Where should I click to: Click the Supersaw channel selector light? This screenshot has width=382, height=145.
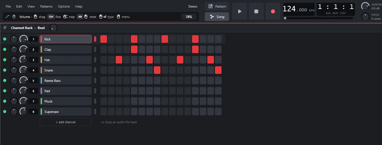95,112
